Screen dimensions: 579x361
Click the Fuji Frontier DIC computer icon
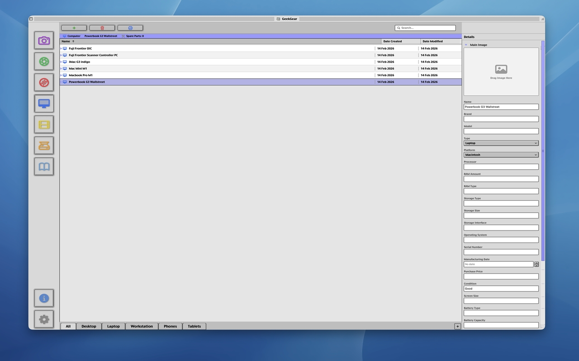pyautogui.click(x=65, y=48)
